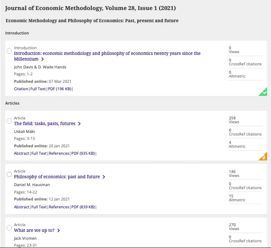Click 'Pages: 14-22' text
271x248 pixels.
26,192
